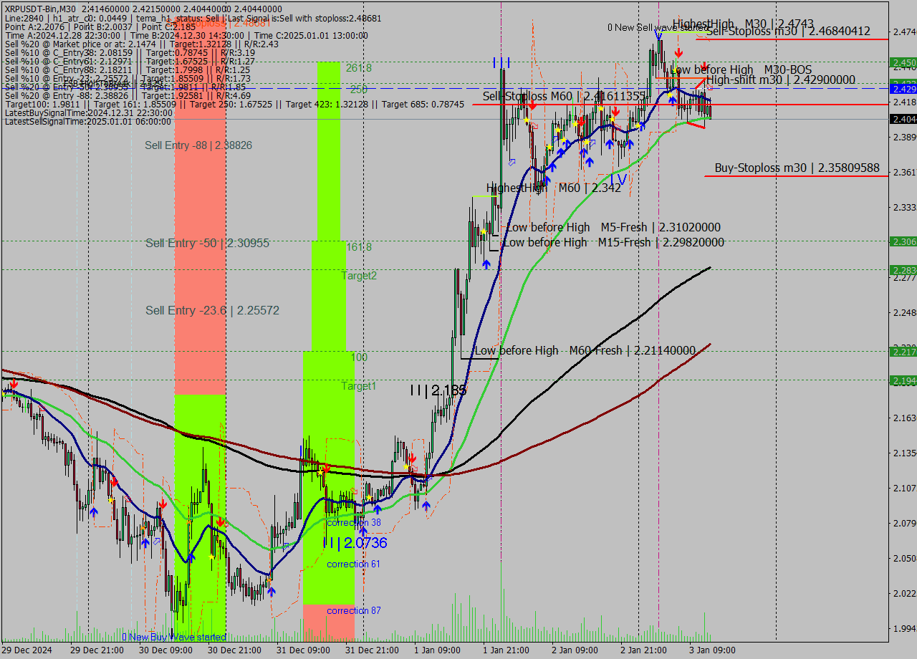Image resolution: width=917 pixels, height=659 pixels.
Task: Click the Target2 label
Action: (x=359, y=276)
